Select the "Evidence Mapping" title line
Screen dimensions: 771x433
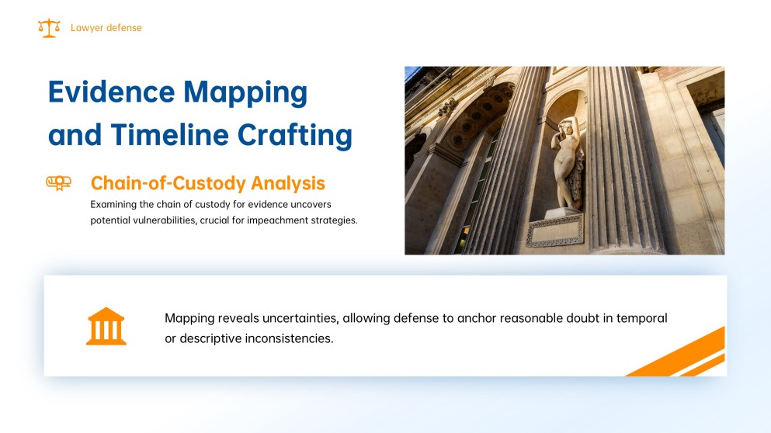(x=178, y=92)
